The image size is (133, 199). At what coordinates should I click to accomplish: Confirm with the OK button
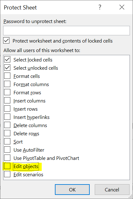click(72, 190)
